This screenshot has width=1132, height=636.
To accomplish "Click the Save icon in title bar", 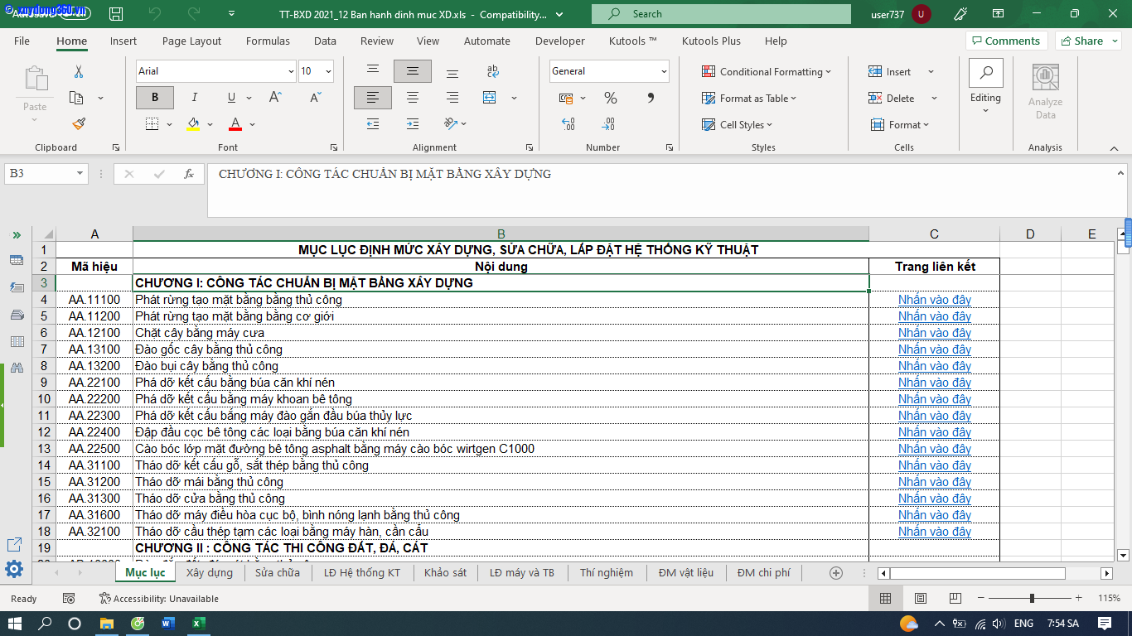I will point(116,14).
